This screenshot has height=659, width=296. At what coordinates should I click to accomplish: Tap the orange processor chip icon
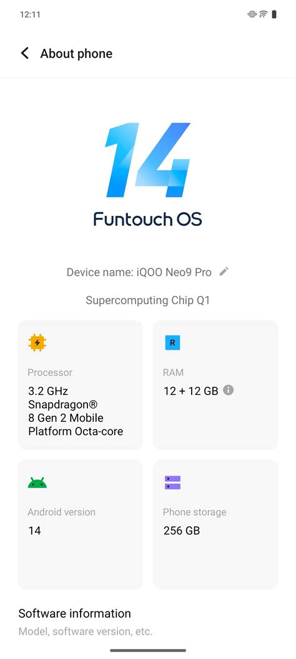pos(37,343)
